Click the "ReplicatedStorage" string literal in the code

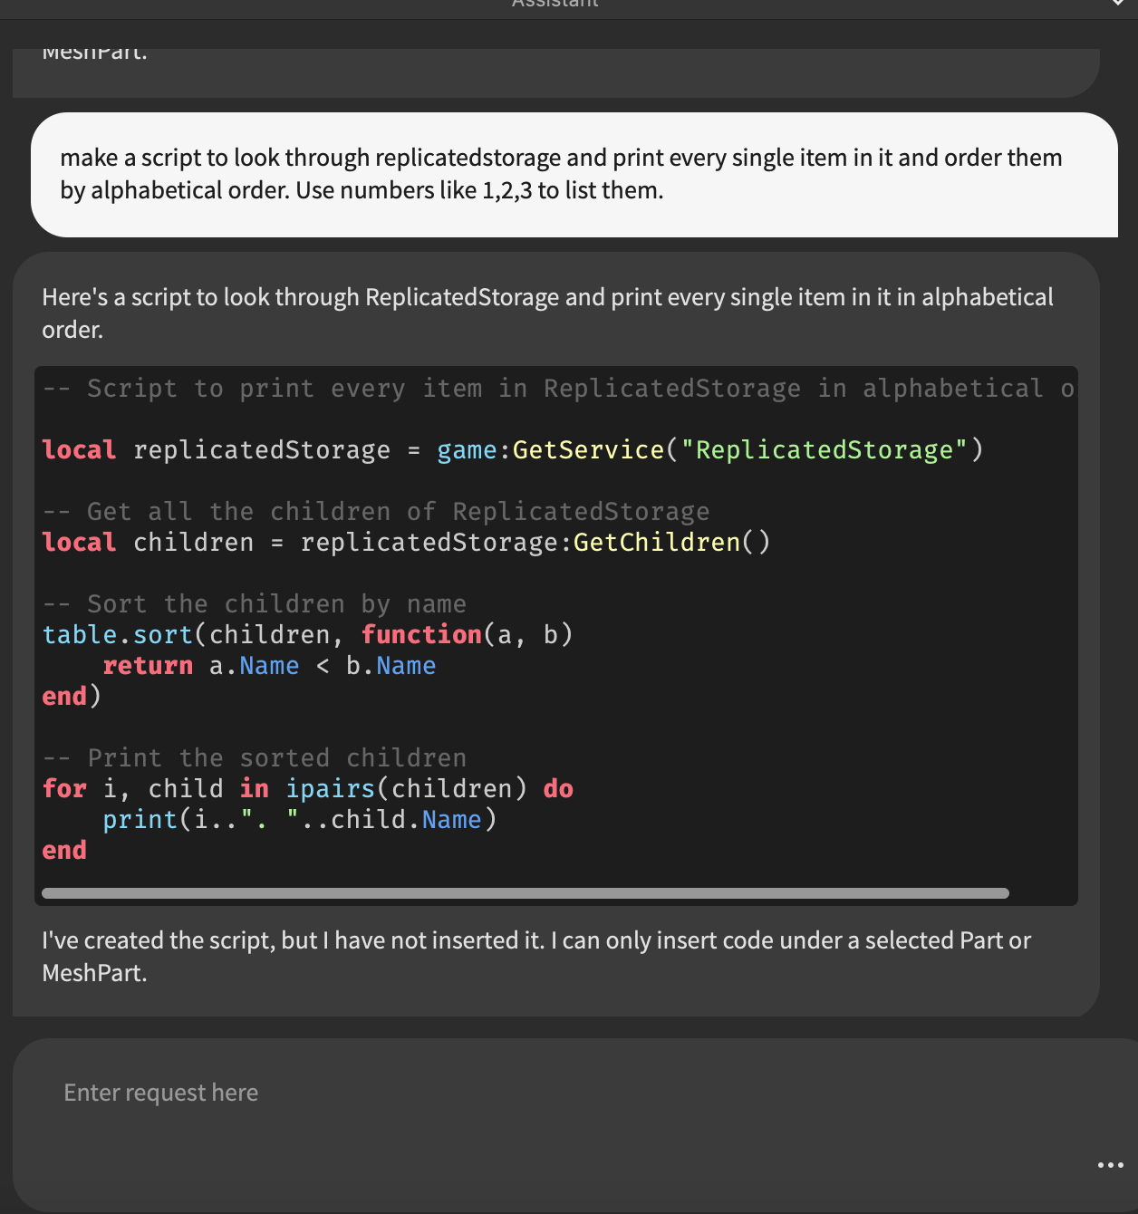825,450
